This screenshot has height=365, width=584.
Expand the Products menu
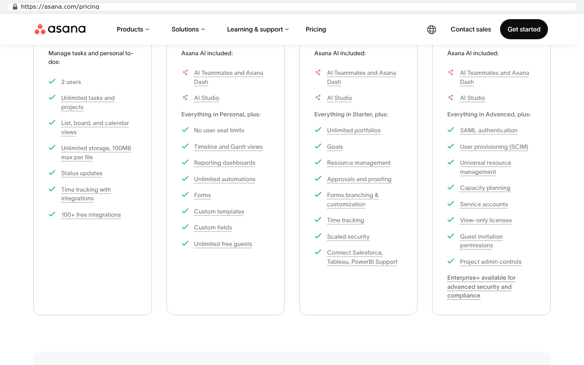(133, 29)
